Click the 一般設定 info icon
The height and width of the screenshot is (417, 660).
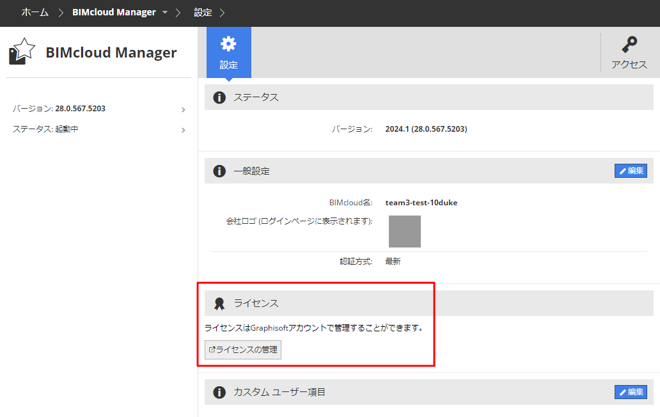click(x=219, y=171)
